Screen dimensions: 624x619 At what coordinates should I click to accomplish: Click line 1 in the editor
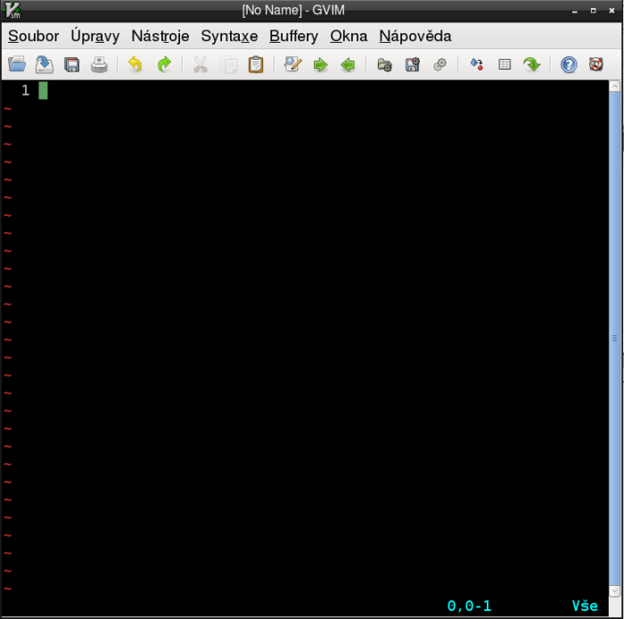coord(178,90)
